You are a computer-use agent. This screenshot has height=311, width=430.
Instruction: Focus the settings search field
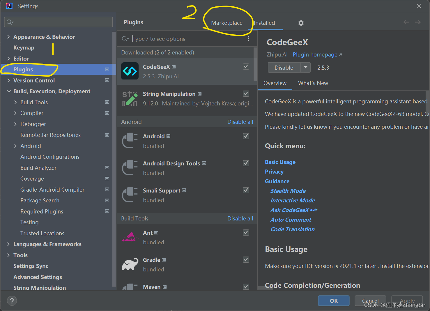pos(59,22)
